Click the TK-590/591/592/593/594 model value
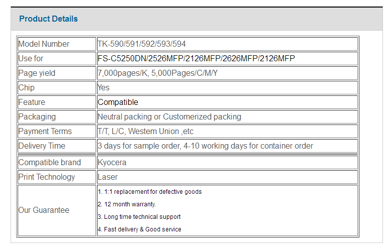 [x=142, y=44]
